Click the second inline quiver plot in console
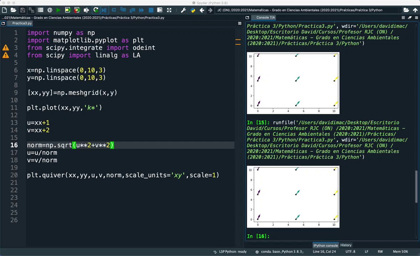 (x=293, y=197)
